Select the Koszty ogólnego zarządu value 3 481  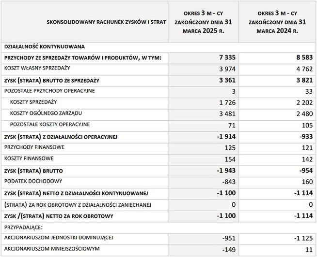[x=227, y=114]
